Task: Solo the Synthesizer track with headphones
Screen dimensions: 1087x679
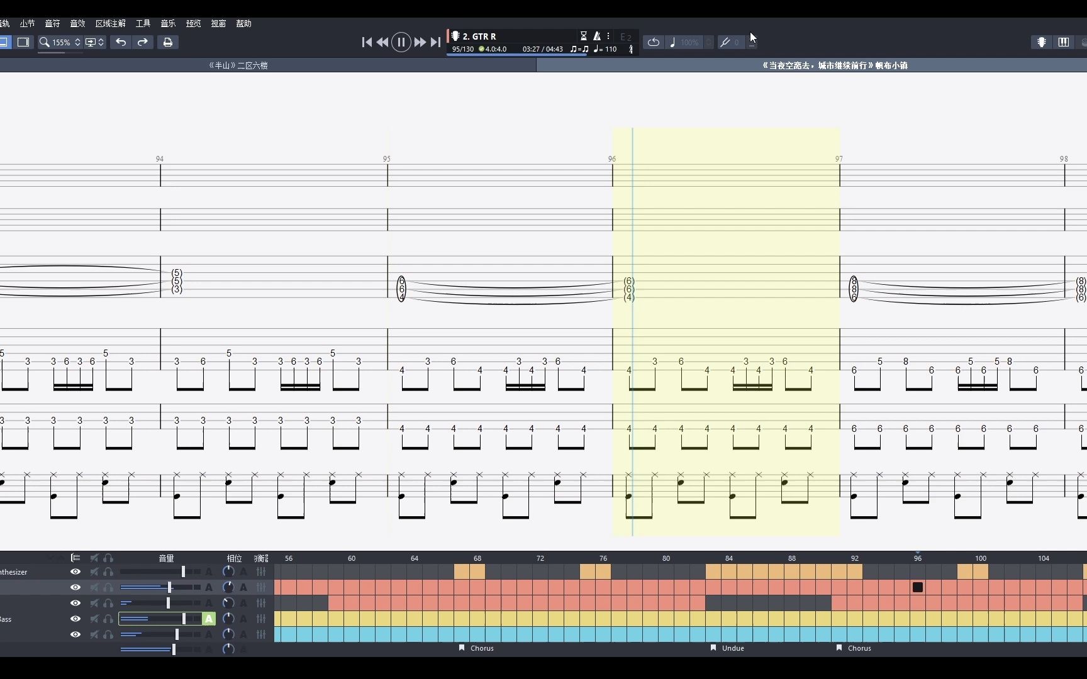Action: [x=108, y=571]
